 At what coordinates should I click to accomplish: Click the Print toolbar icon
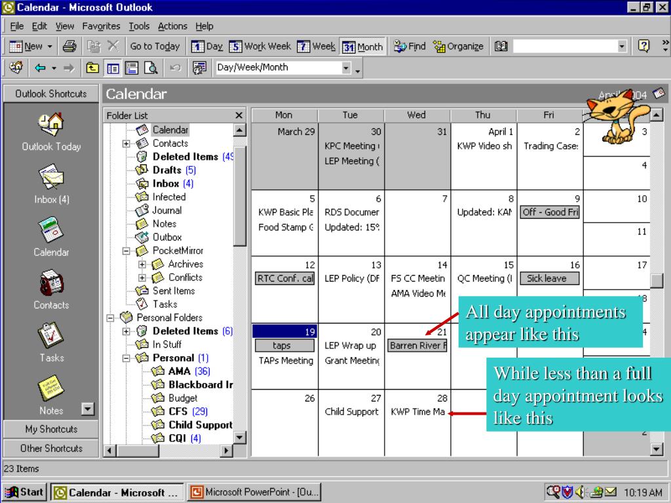tap(69, 47)
